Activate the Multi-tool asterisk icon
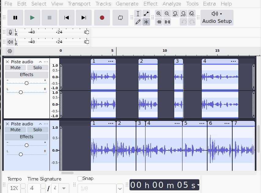 pos(146,22)
